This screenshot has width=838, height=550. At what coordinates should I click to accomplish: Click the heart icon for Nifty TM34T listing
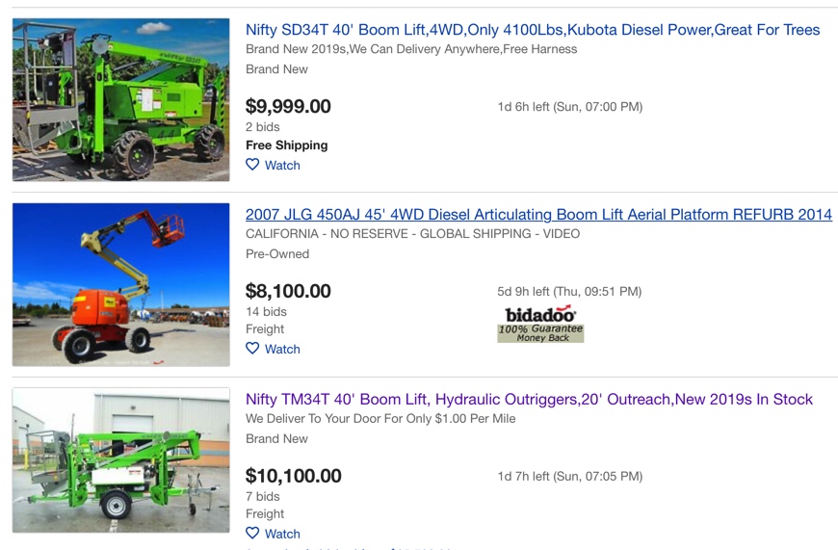pyautogui.click(x=252, y=533)
